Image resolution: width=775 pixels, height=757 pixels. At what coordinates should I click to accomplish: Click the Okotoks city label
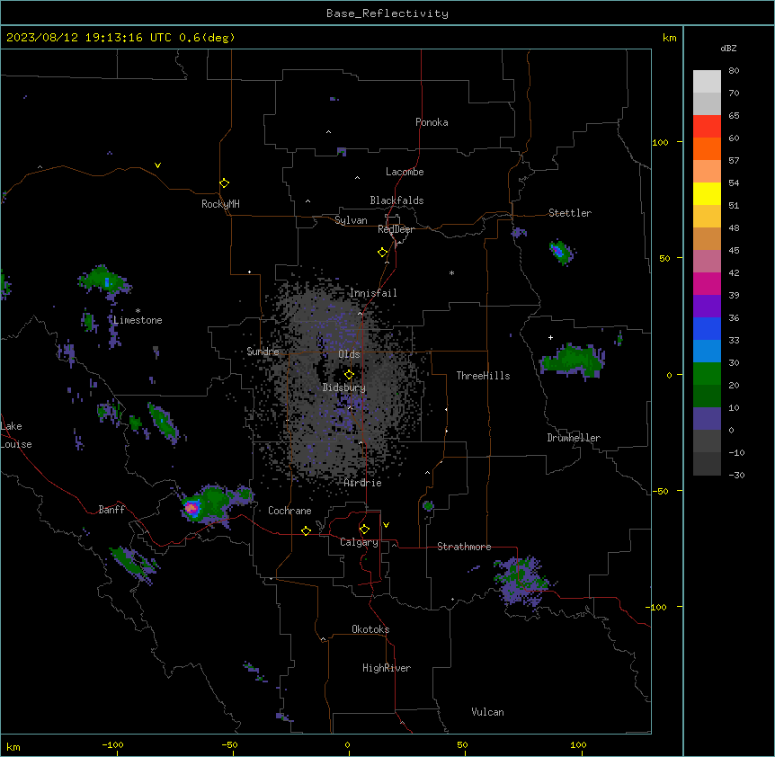(x=370, y=629)
